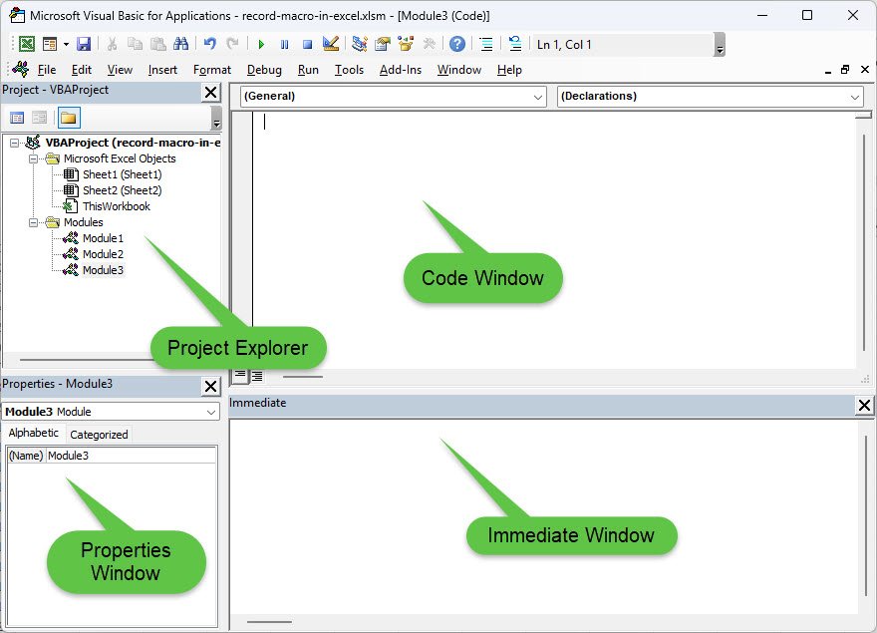Open the Debug menu
Screen dimensions: 877x633
[264, 70]
